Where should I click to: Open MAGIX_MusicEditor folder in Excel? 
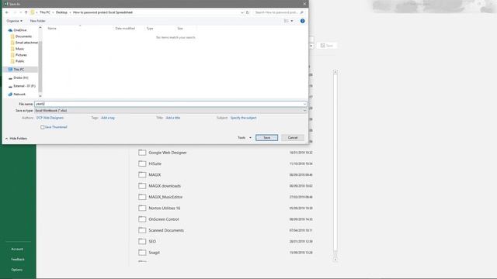(226, 197)
